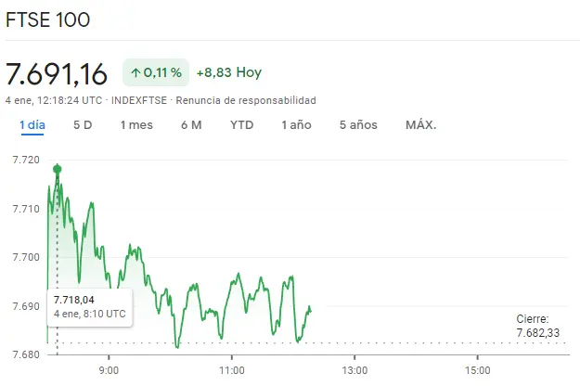Viewport: 580px width, 386px height.
Task: Click the 13:00 time axis label
Action: 354,371
